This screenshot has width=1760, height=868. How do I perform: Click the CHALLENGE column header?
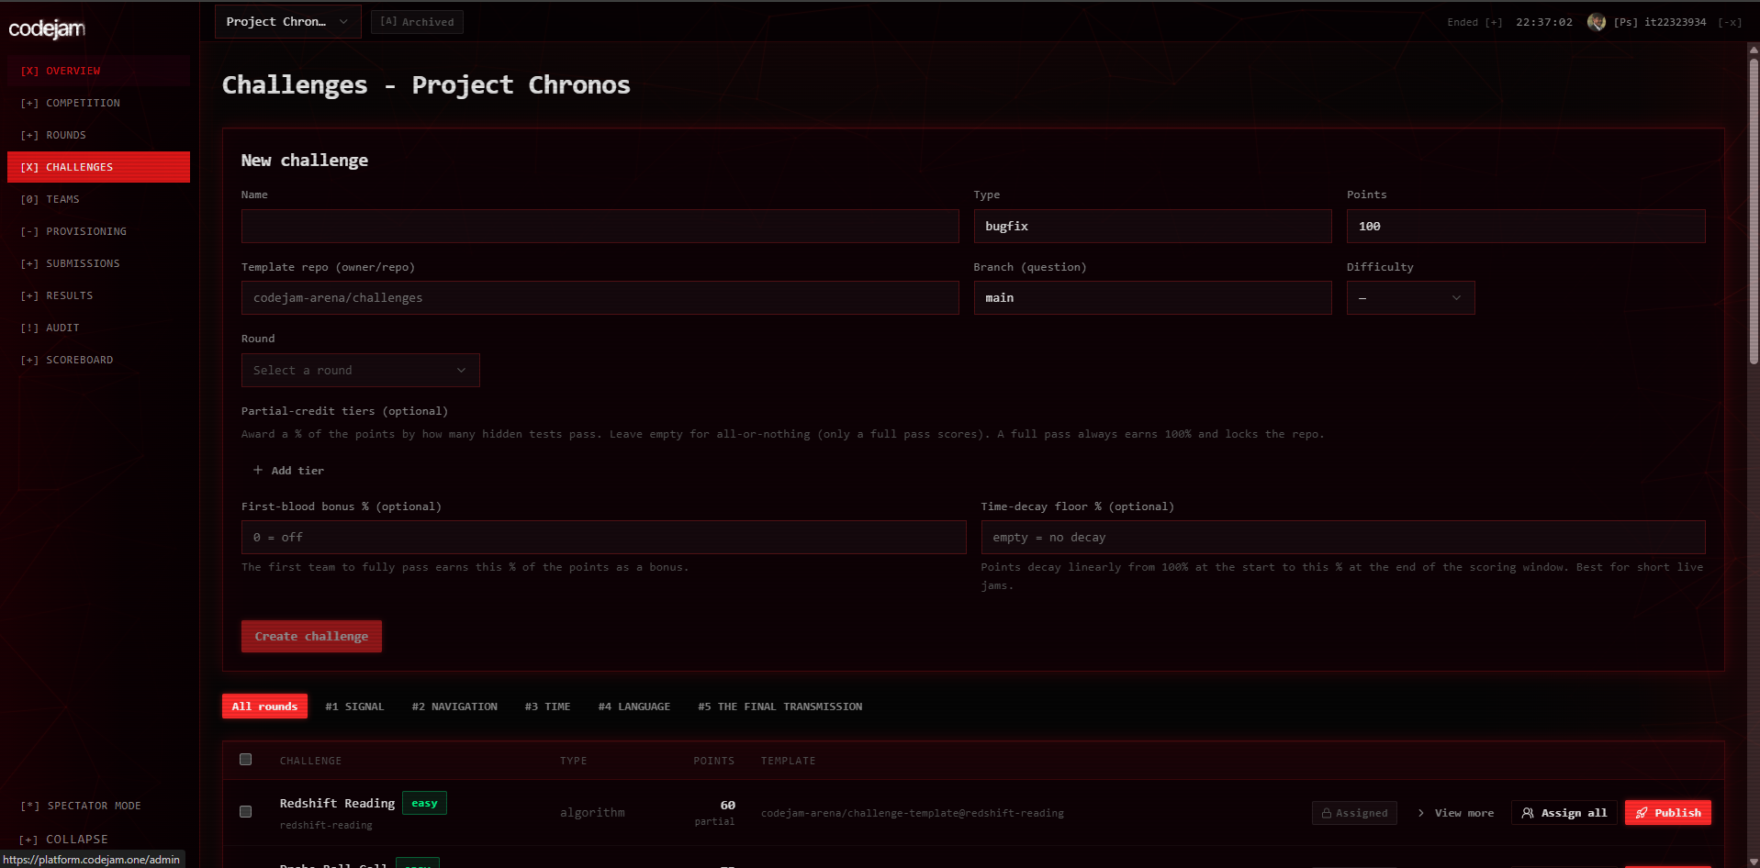pyautogui.click(x=310, y=762)
